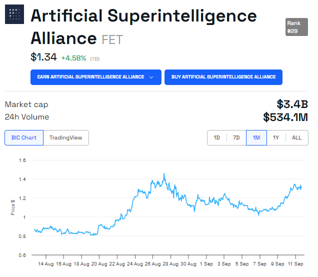Show ALL time price history

click(x=297, y=137)
